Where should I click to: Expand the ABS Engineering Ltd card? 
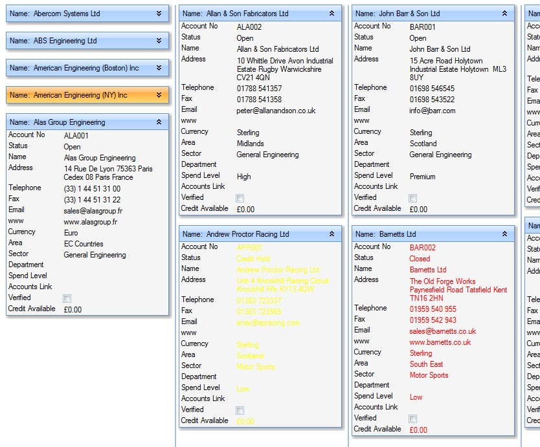click(x=159, y=41)
